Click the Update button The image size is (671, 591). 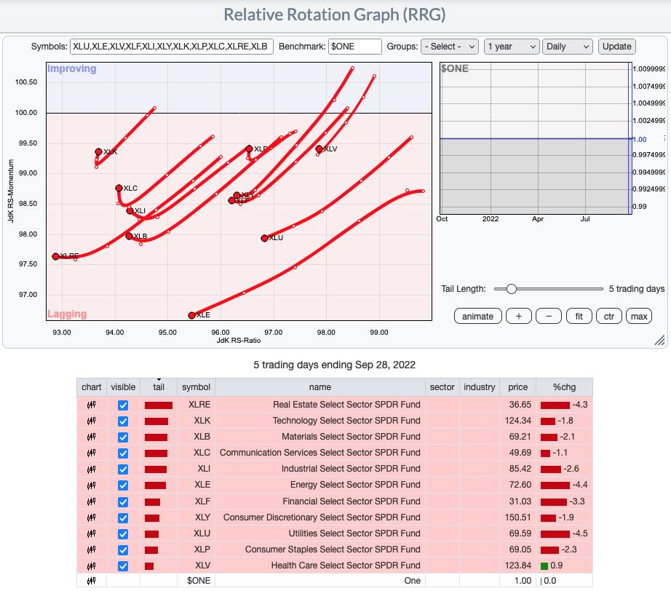click(x=616, y=47)
